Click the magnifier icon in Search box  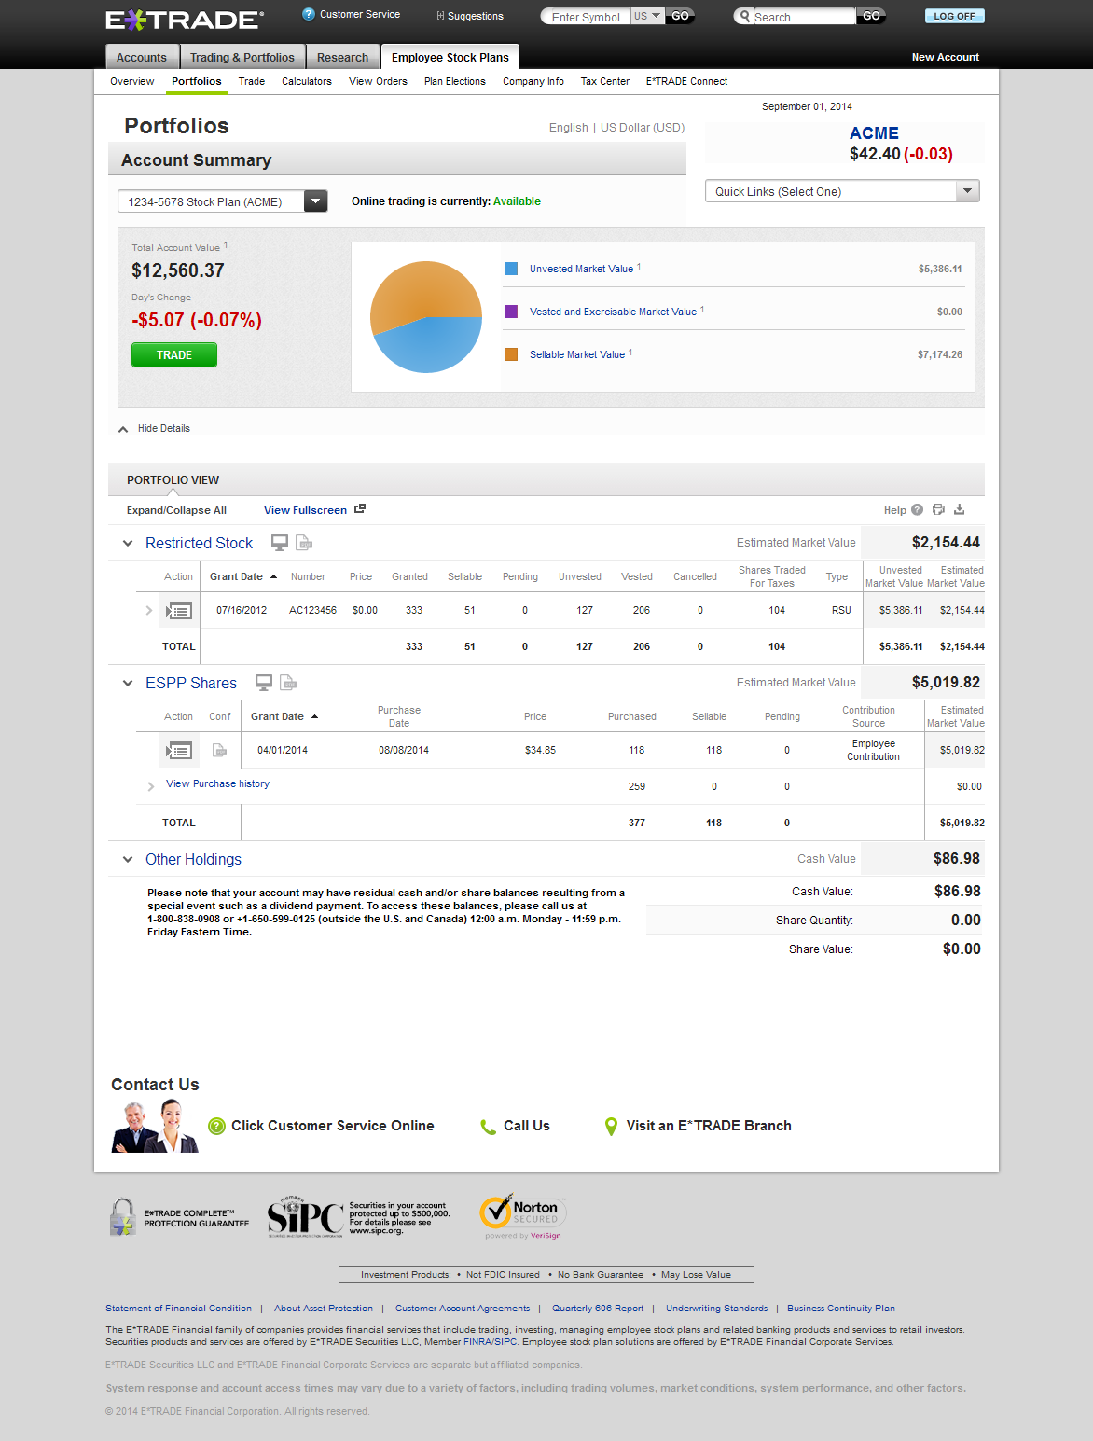click(x=745, y=16)
